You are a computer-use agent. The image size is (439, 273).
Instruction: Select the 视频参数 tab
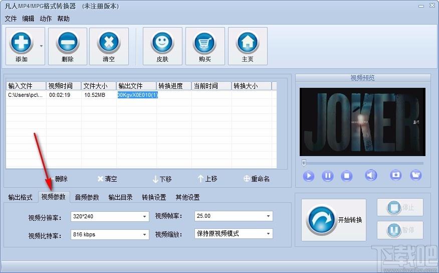point(54,197)
